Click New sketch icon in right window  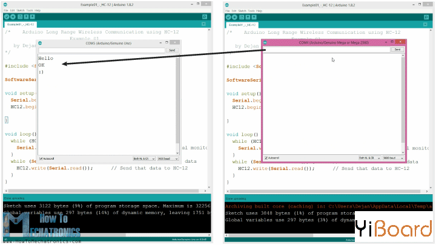pyautogui.click(x=242, y=17)
